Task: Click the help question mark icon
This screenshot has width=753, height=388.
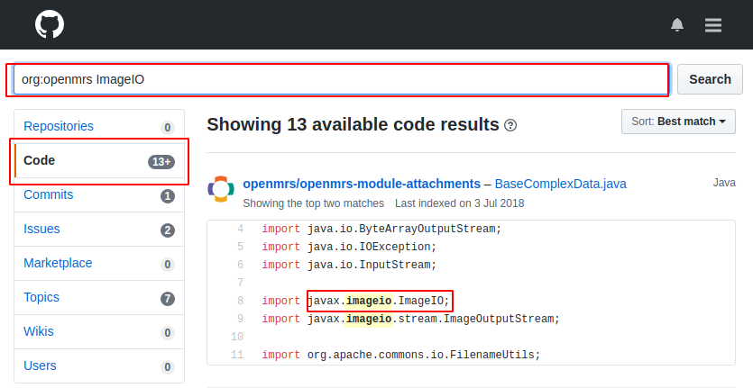Action: [x=510, y=126]
